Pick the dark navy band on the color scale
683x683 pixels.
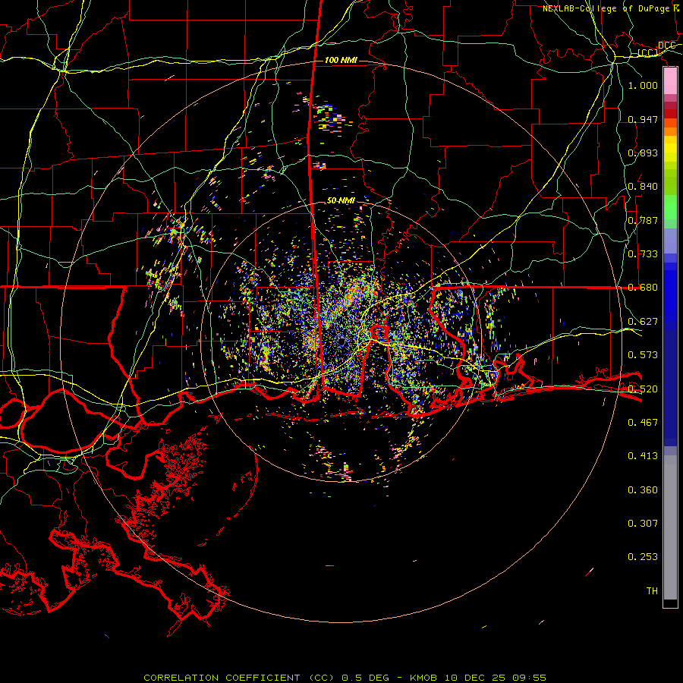coord(670,383)
